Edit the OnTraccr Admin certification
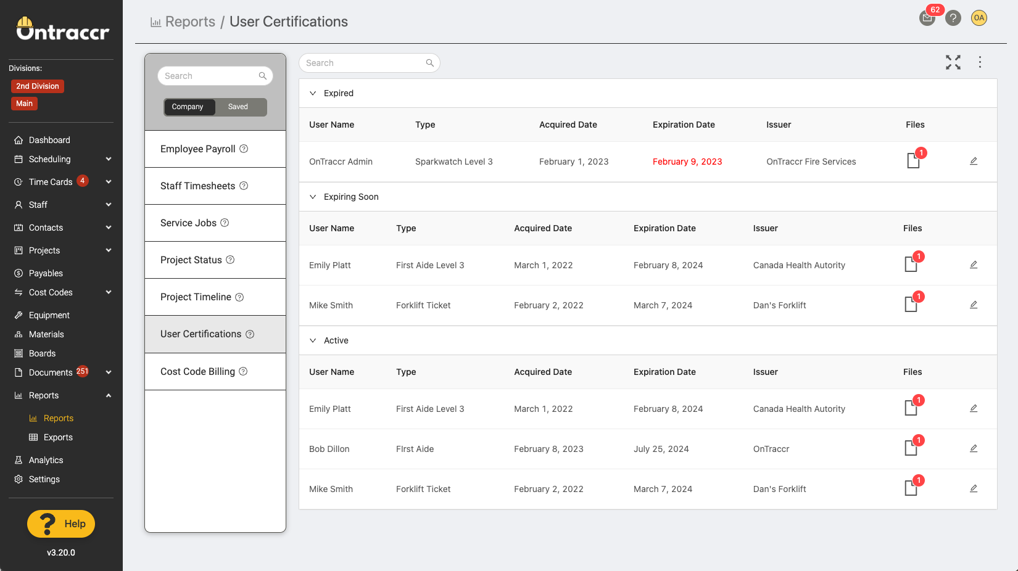The height and width of the screenshot is (571, 1018). pos(974,161)
